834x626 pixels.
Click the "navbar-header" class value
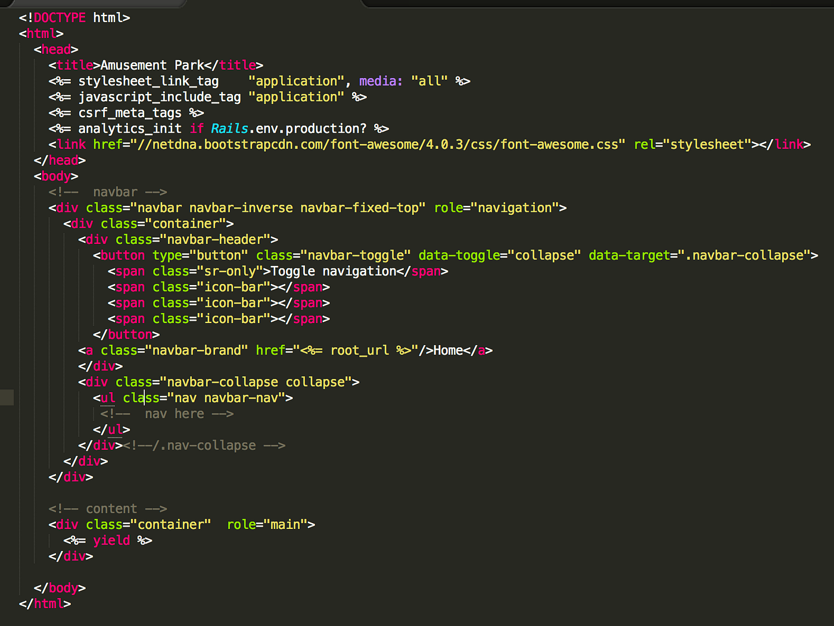click(215, 240)
